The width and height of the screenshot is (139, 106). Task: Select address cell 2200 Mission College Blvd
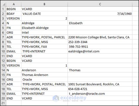coord(100,37)
